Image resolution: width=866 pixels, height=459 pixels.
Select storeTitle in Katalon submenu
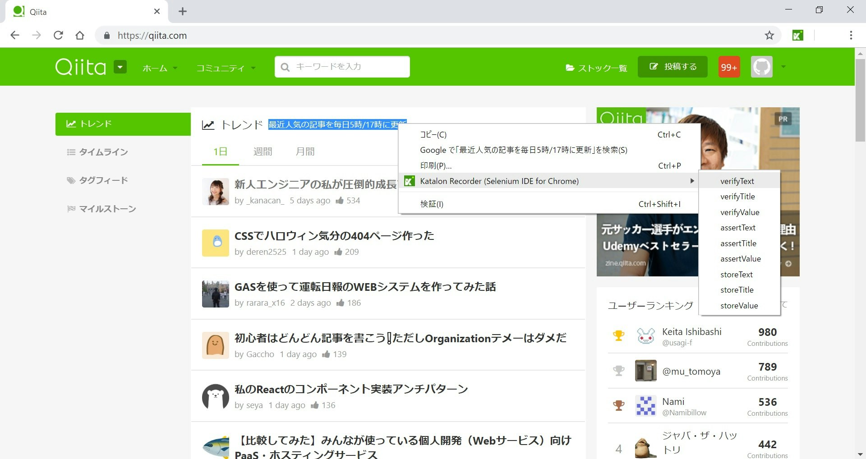[739, 290]
